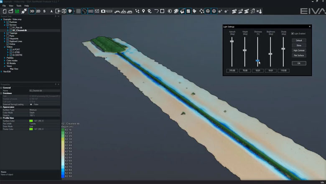Expand the Palettes tree node
The height and width of the screenshot is (184, 326).
[4, 57]
